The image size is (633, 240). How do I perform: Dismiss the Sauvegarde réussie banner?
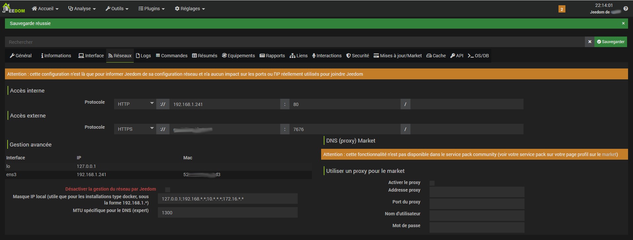[623, 23]
